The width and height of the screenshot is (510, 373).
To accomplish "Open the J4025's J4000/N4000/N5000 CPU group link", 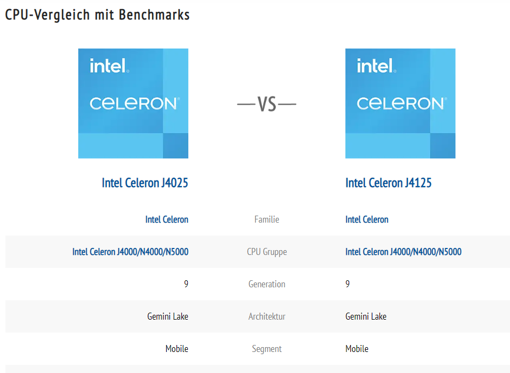I will pos(130,252).
